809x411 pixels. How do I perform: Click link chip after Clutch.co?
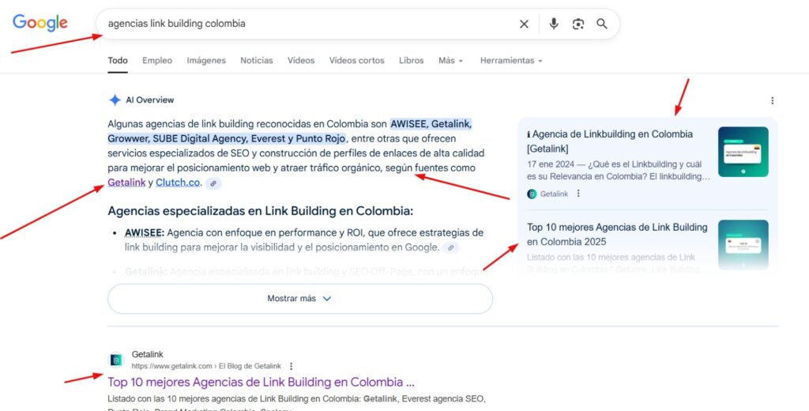pos(213,183)
